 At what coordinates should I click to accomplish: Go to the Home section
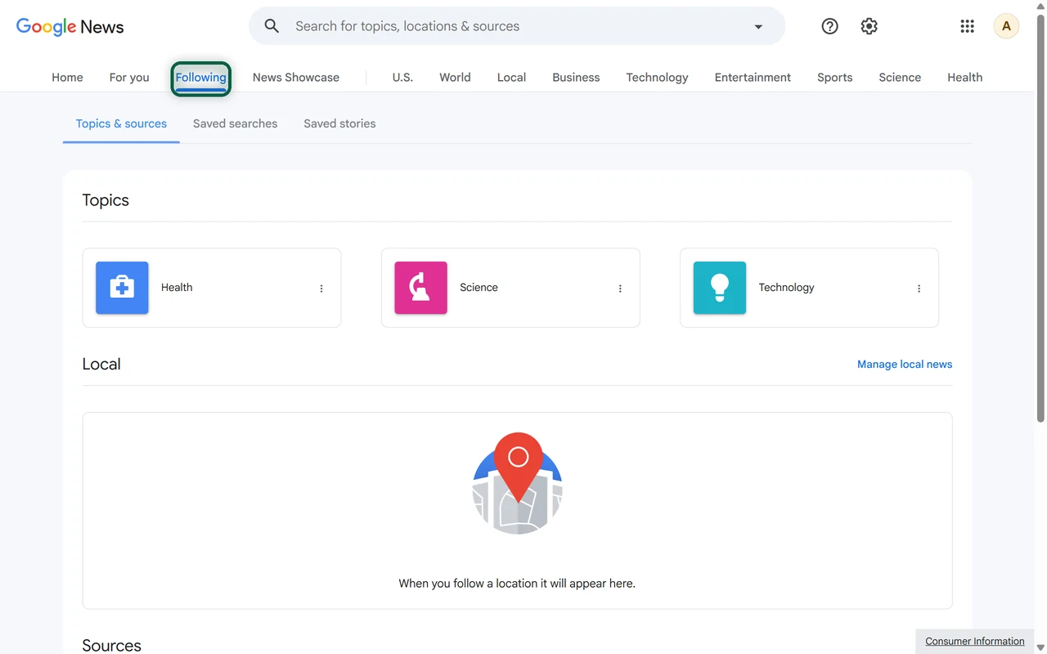click(67, 78)
